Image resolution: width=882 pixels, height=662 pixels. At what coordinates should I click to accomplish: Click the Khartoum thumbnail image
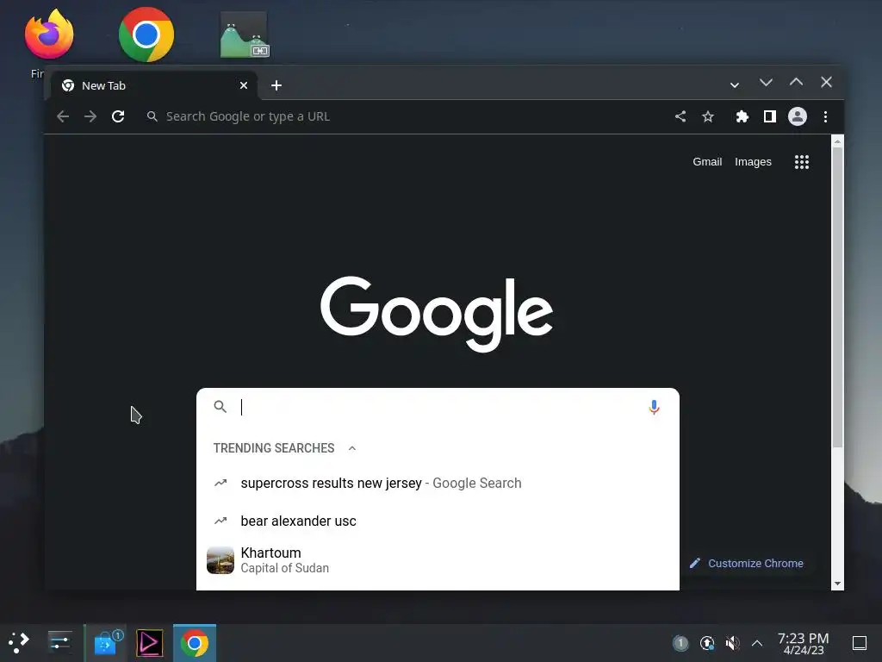(x=220, y=560)
